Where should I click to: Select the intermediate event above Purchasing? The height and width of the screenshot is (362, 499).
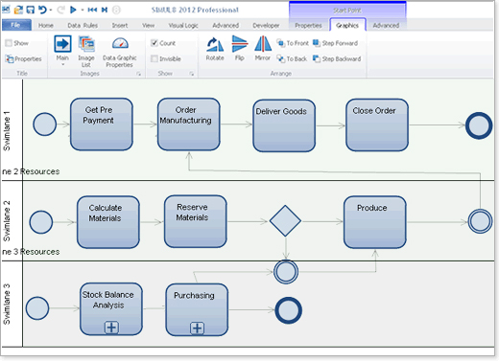pos(286,272)
